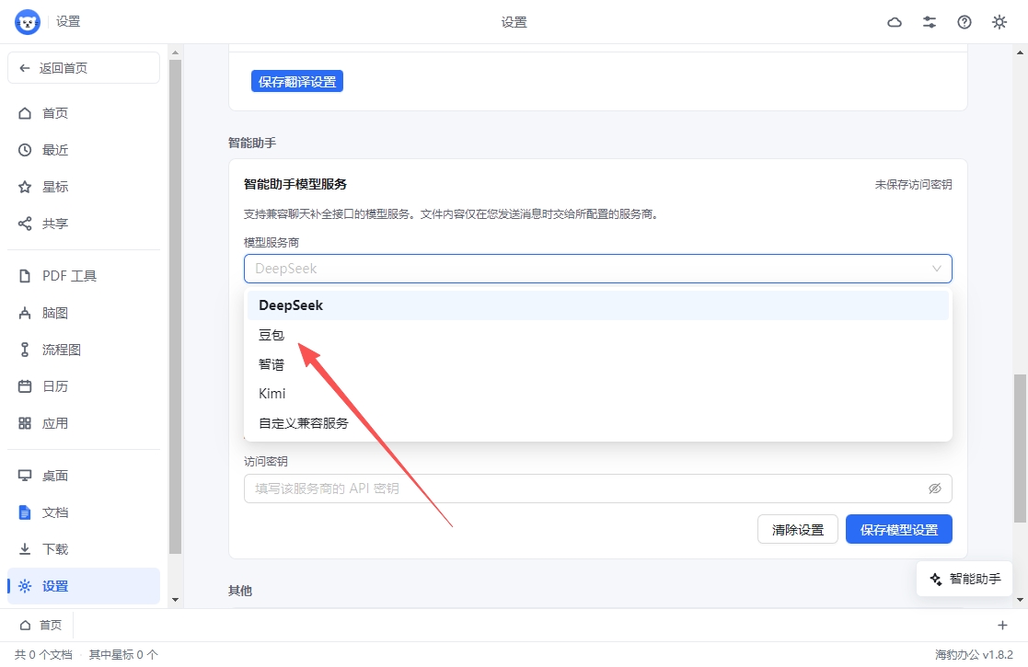
Task: Click 访问密钥 API key input field
Action: click(x=598, y=489)
